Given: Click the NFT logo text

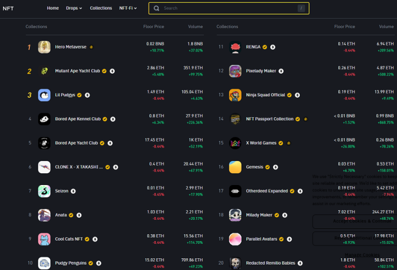Looking at the screenshot, I should [x=8, y=9].
